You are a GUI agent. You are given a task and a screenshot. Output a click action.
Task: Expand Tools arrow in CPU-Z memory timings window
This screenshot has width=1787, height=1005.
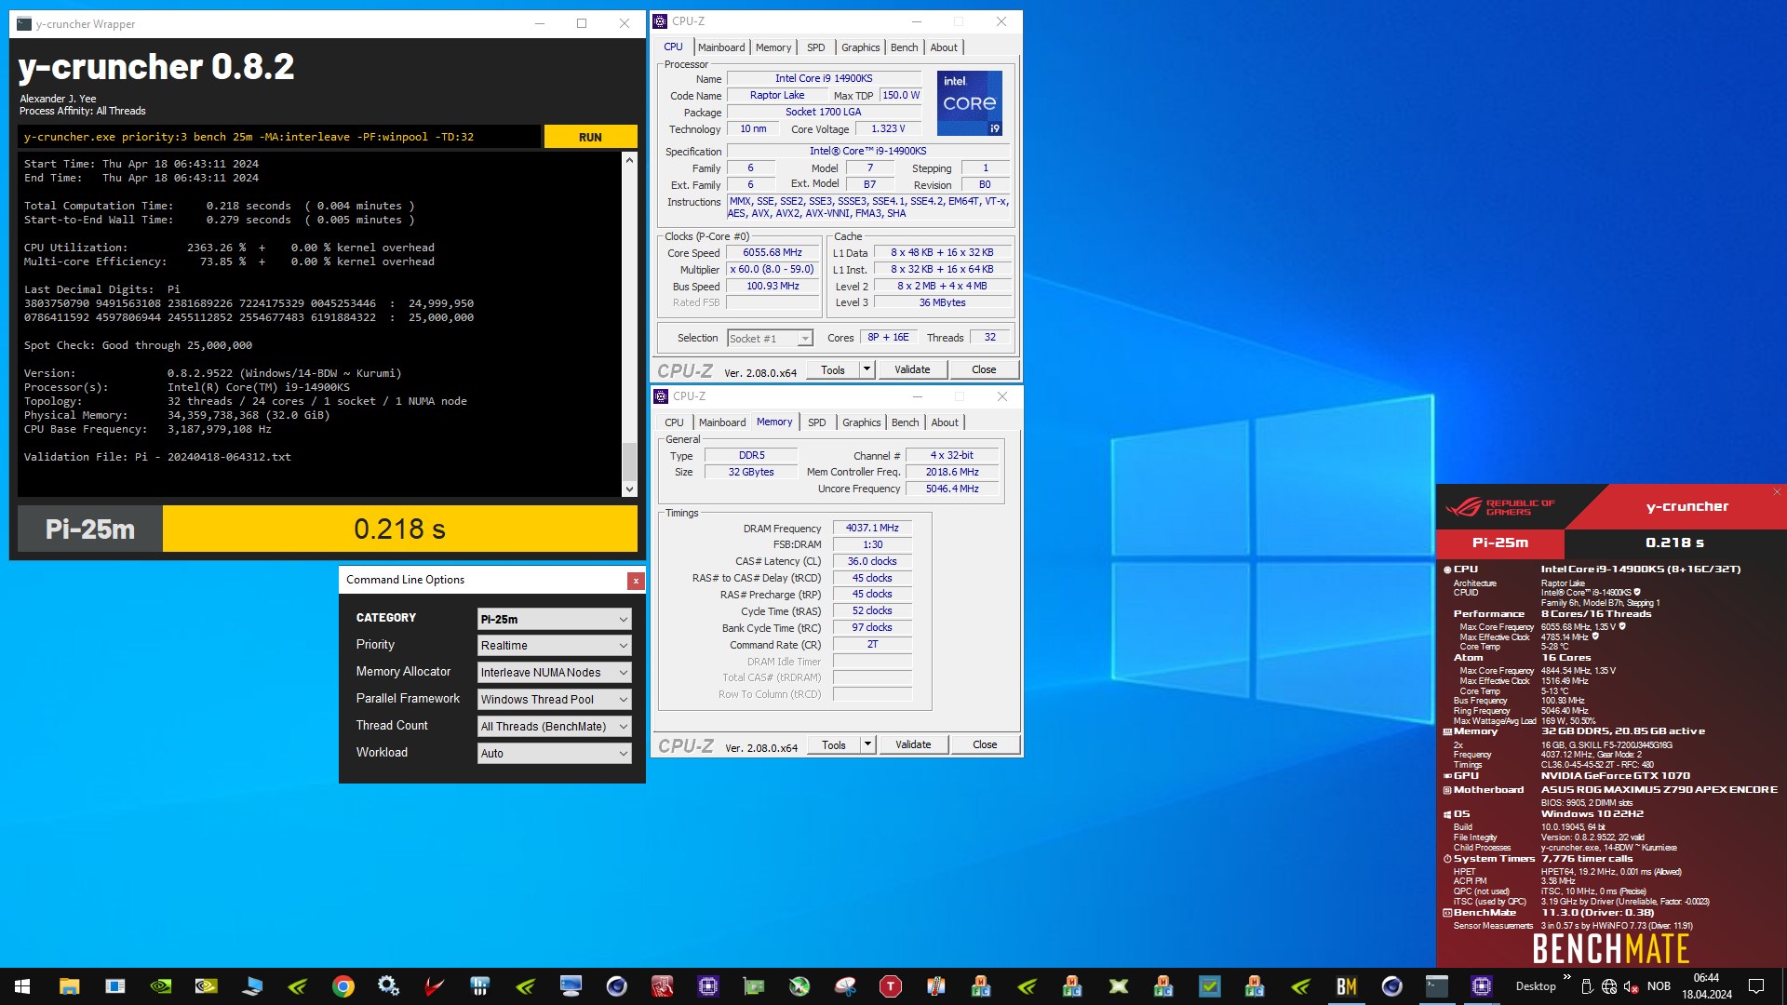click(x=867, y=744)
